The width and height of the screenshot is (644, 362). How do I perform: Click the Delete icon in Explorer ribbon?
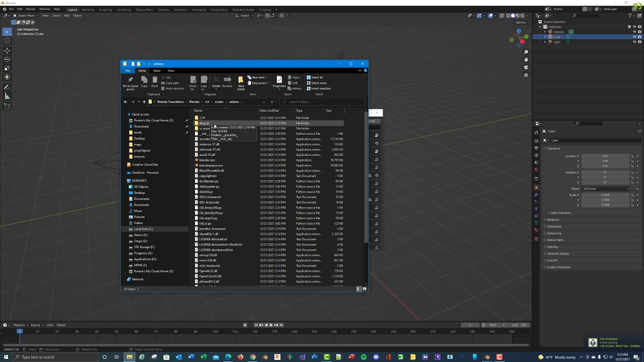click(x=216, y=82)
